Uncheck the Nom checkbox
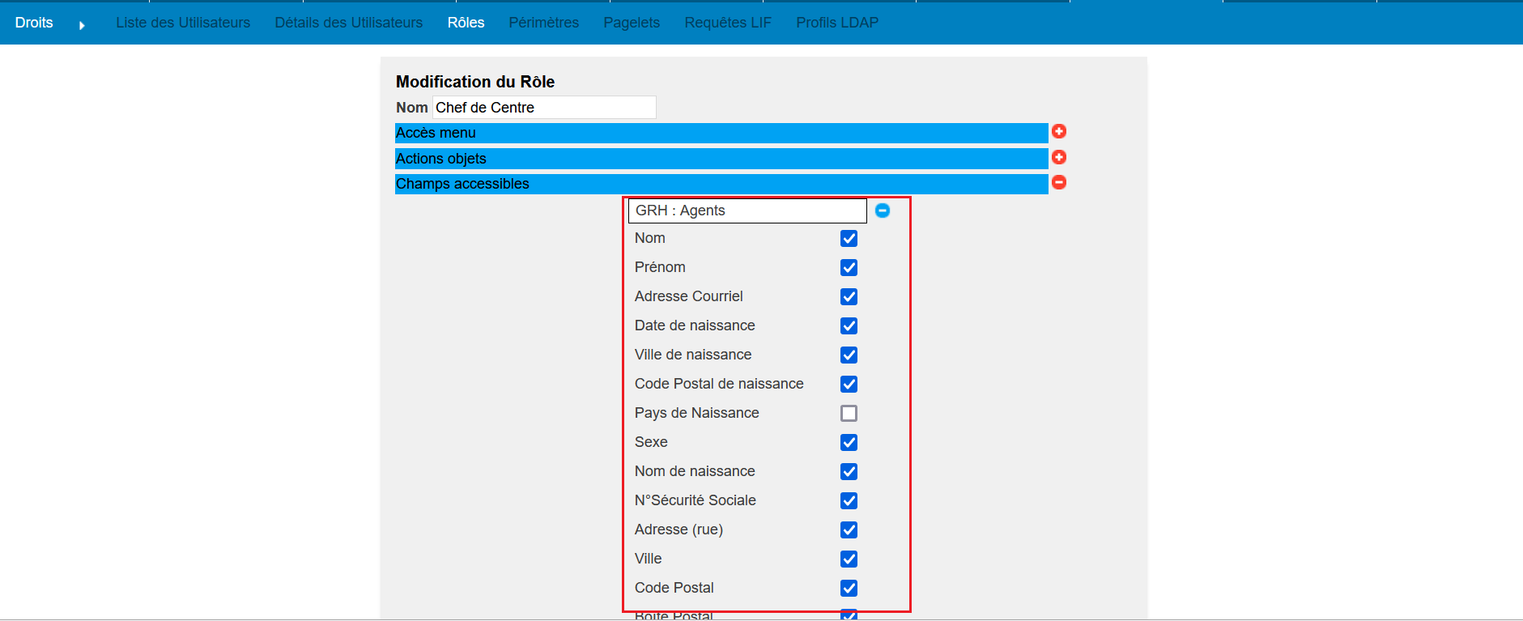This screenshot has width=1523, height=621. tap(849, 238)
